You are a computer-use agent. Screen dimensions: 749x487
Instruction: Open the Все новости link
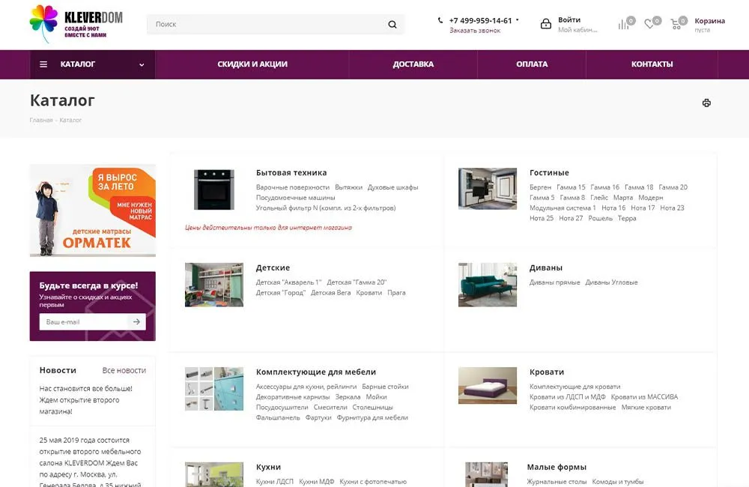coord(124,371)
